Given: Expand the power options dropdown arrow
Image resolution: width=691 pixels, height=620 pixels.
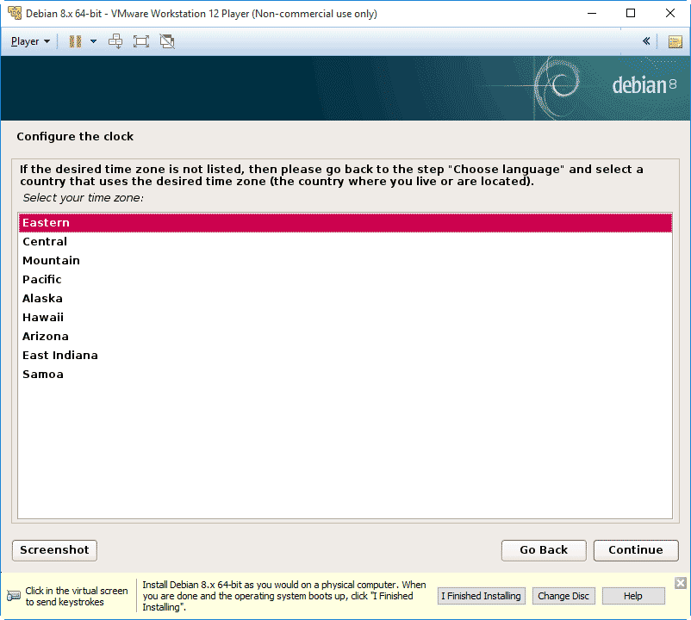Looking at the screenshot, I should pos(93,41).
